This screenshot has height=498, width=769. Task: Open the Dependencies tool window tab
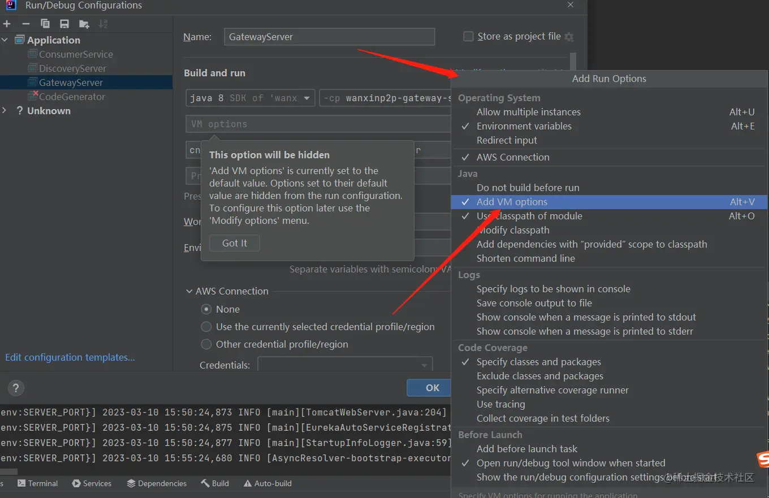[x=157, y=483]
